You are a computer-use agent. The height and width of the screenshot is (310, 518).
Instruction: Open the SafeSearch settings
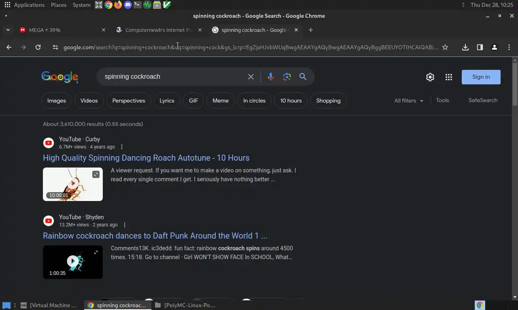[x=483, y=100]
